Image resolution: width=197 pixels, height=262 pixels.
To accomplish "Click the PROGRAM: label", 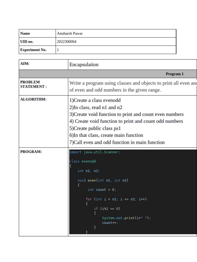I will point(31,152).
